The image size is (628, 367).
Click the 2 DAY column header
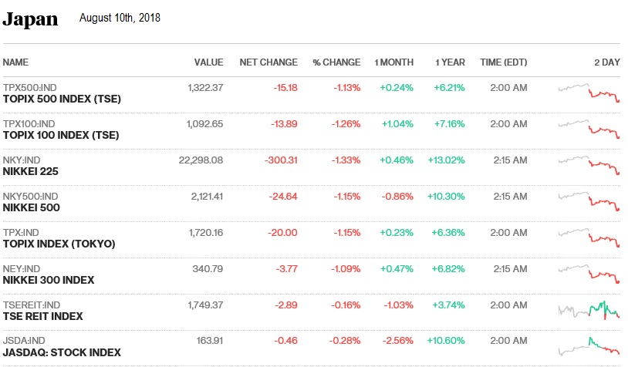coord(606,62)
